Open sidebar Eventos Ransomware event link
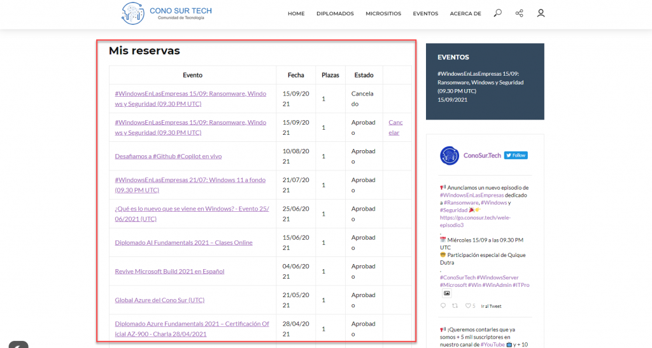652x348 pixels. click(x=480, y=82)
